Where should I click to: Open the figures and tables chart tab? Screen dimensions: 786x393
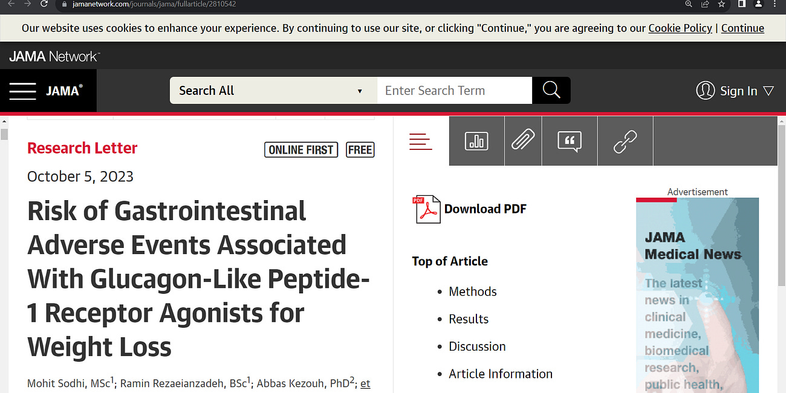coord(476,141)
